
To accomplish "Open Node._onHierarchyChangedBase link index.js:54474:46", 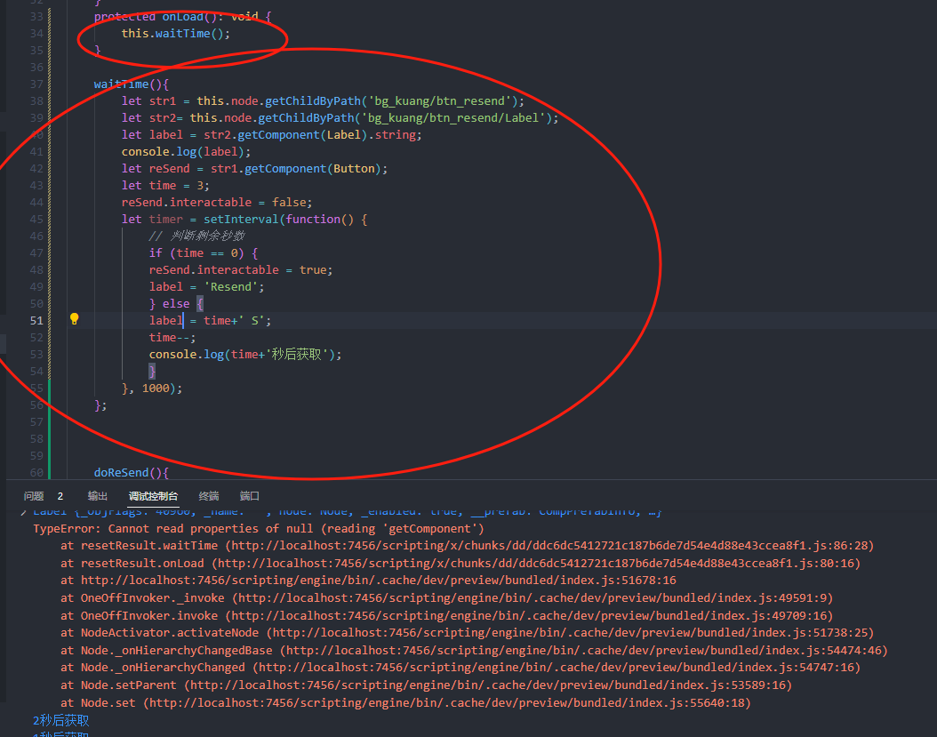I will (x=584, y=651).
